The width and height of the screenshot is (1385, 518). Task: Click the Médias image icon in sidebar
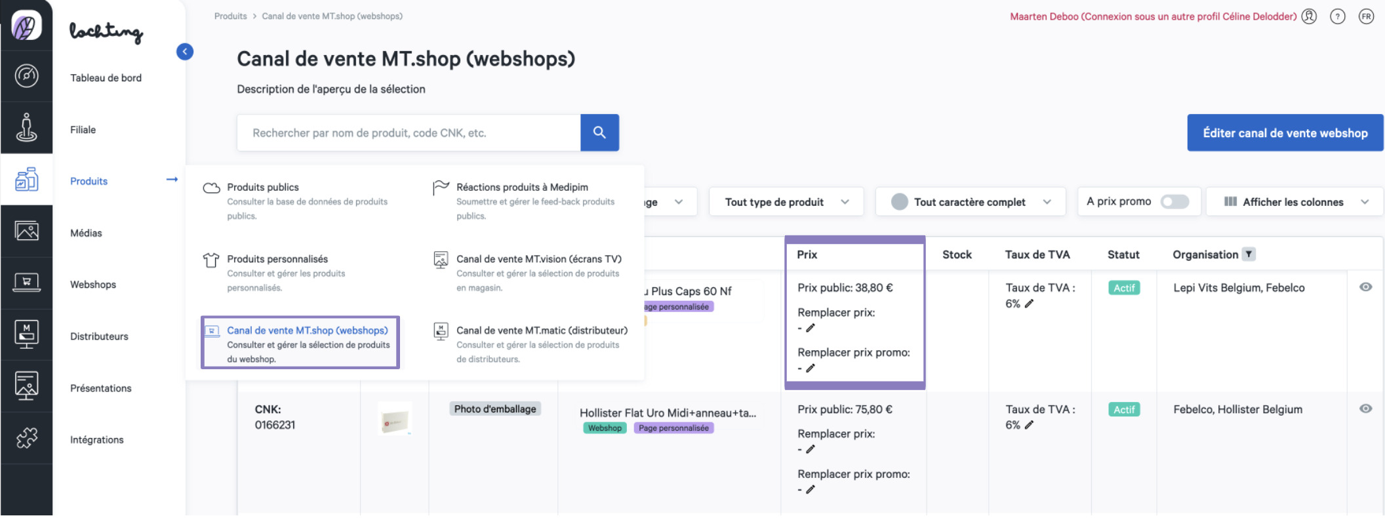tap(26, 231)
